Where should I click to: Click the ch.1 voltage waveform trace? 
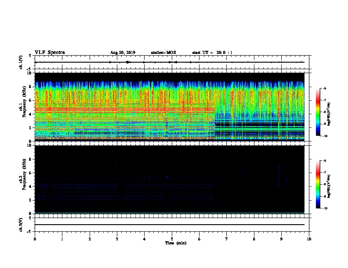[170, 62]
